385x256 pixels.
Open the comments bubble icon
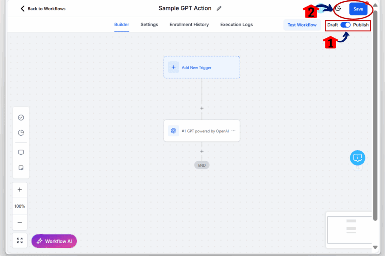tap(21, 153)
